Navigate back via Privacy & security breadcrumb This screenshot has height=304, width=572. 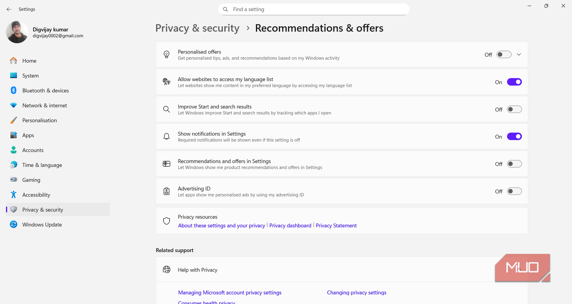(197, 28)
